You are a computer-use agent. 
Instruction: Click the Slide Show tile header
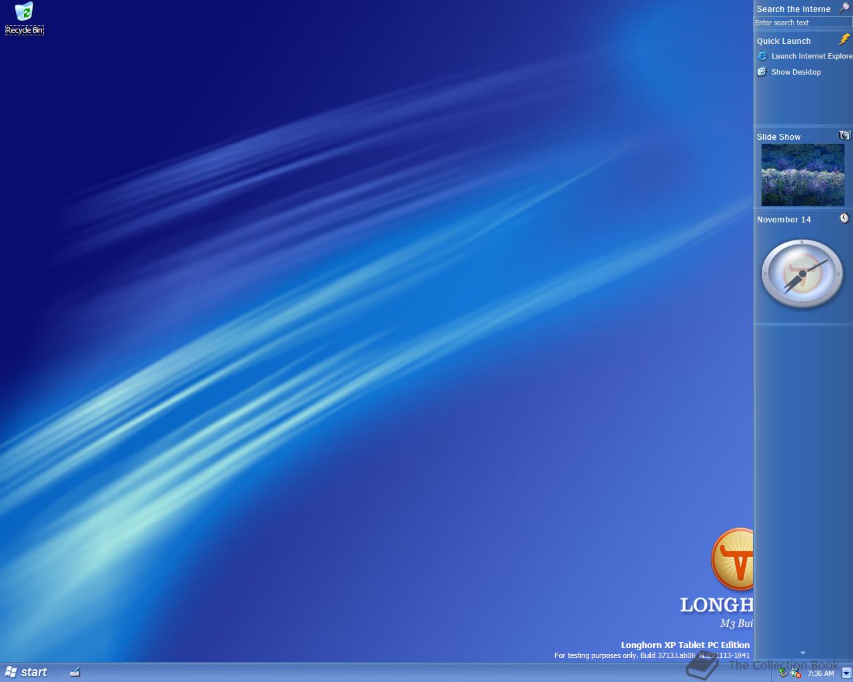pos(778,137)
